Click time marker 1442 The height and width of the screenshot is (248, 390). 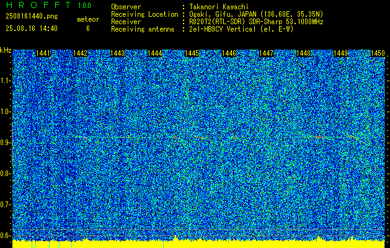(x=81, y=53)
